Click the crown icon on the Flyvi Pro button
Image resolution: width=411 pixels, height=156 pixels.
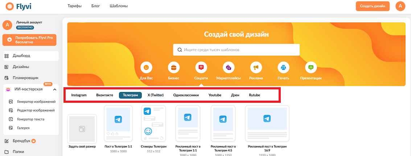point(10,40)
